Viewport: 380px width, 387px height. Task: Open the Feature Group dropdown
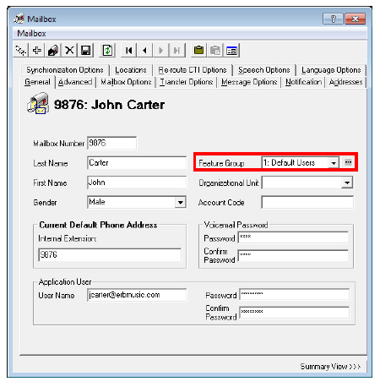click(x=334, y=163)
